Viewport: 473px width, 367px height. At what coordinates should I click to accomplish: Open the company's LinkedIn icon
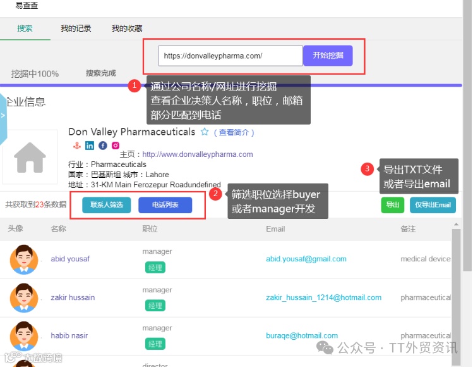click(90, 146)
